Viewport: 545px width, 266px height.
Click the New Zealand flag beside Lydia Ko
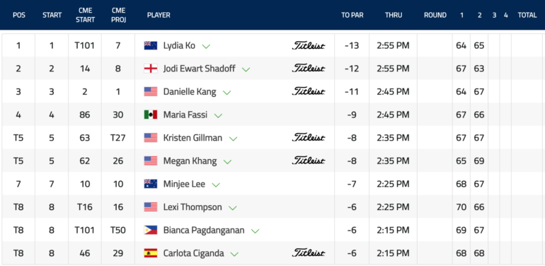(x=151, y=45)
